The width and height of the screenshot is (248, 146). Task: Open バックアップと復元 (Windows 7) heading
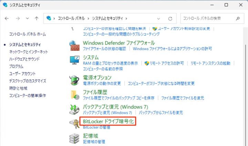pyautogui.click(x=115, y=107)
